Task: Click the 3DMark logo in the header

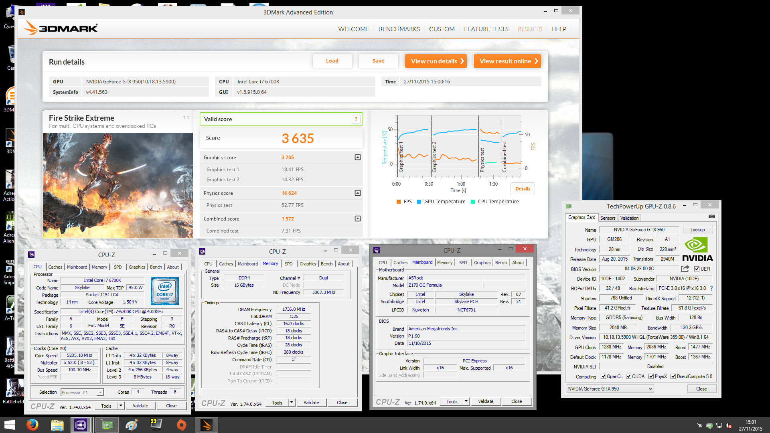Action: pyautogui.click(x=60, y=28)
